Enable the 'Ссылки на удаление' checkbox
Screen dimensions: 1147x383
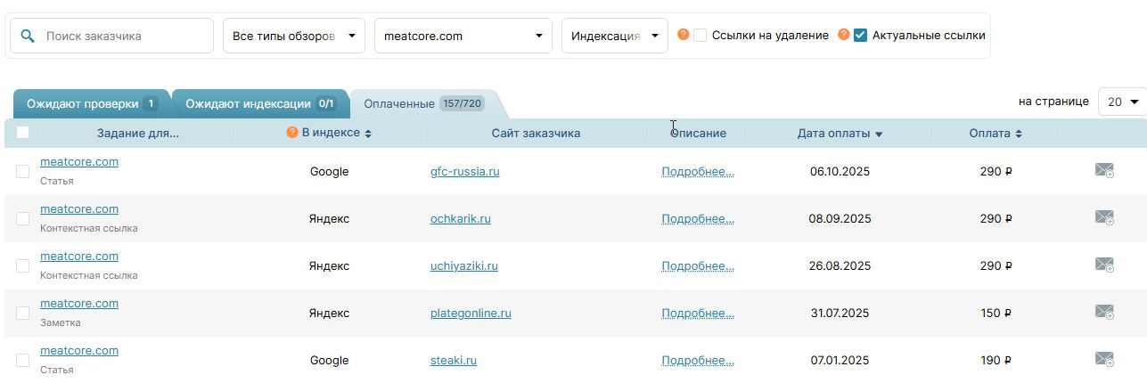700,36
